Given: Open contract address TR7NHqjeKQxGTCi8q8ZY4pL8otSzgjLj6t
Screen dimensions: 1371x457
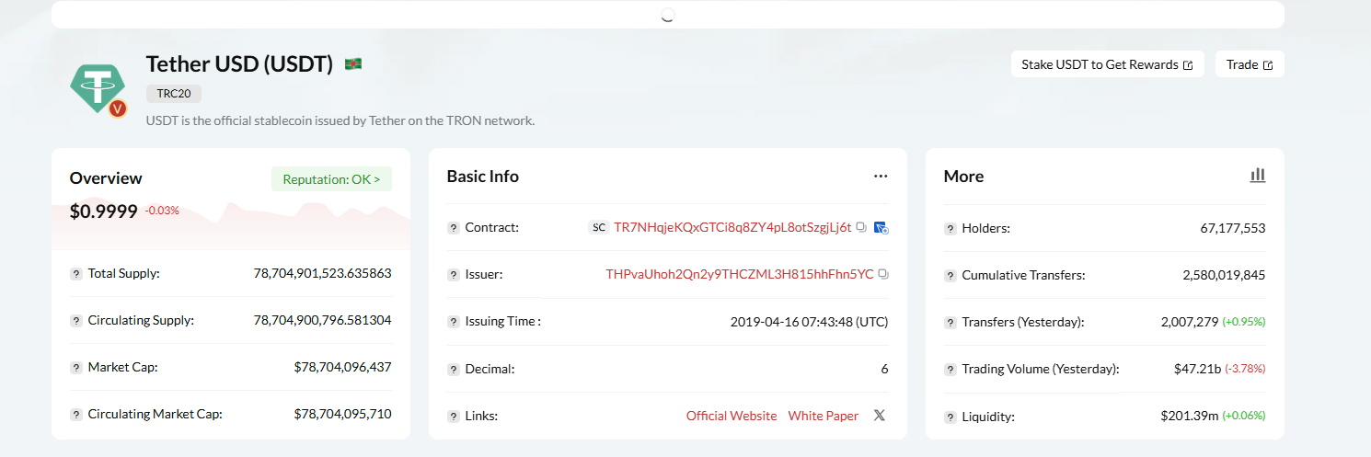Looking at the screenshot, I should click(732, 227).
